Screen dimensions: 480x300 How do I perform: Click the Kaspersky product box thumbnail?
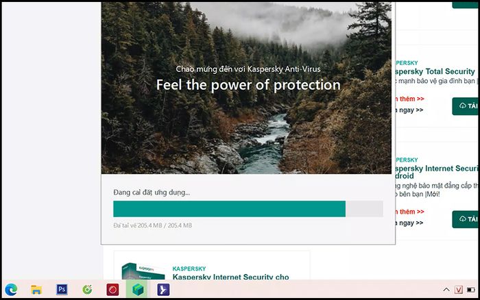tap(143, 271)
